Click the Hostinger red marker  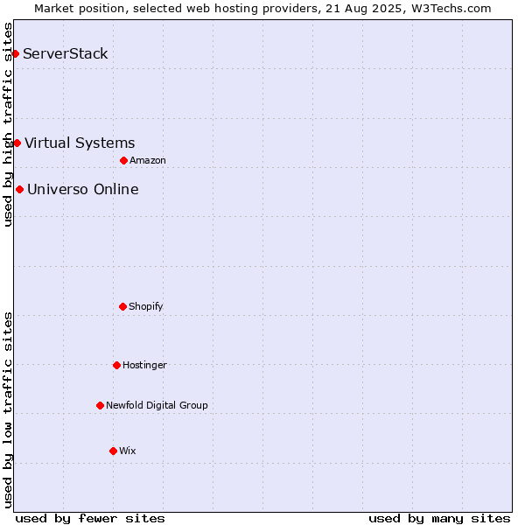coord(116,365)
